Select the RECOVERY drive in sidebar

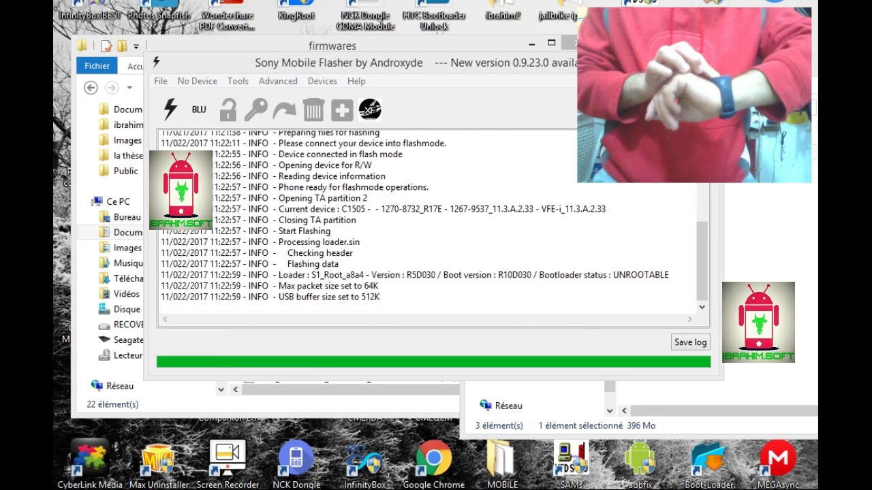click(121, 325)
